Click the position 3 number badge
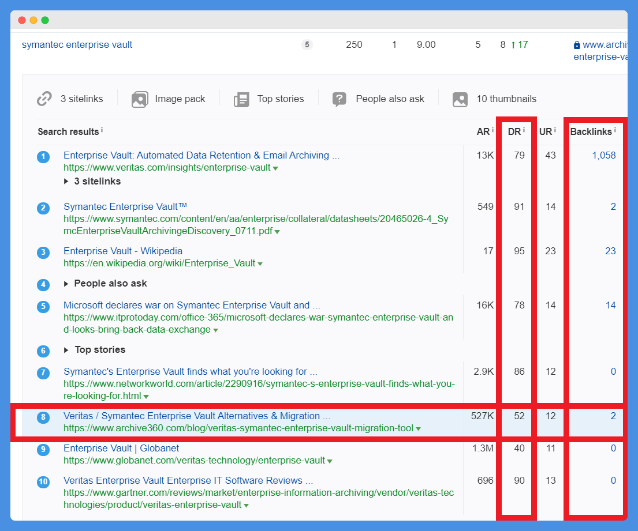This screenshot has height=531, width=638. tap(43, 253)
